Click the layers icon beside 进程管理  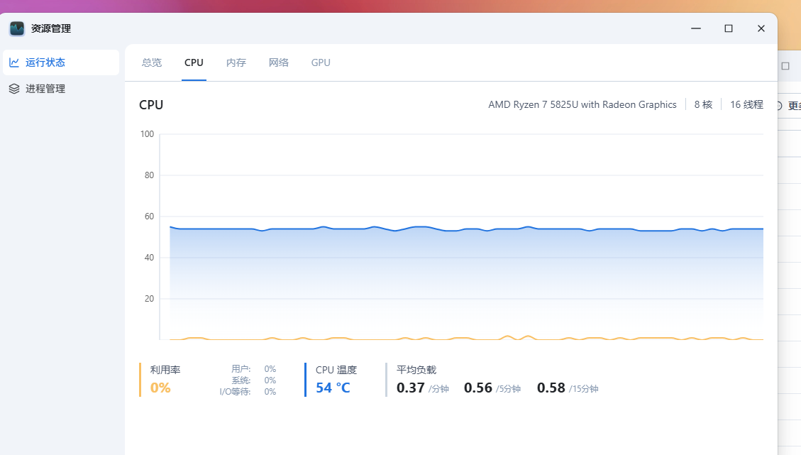14,89
